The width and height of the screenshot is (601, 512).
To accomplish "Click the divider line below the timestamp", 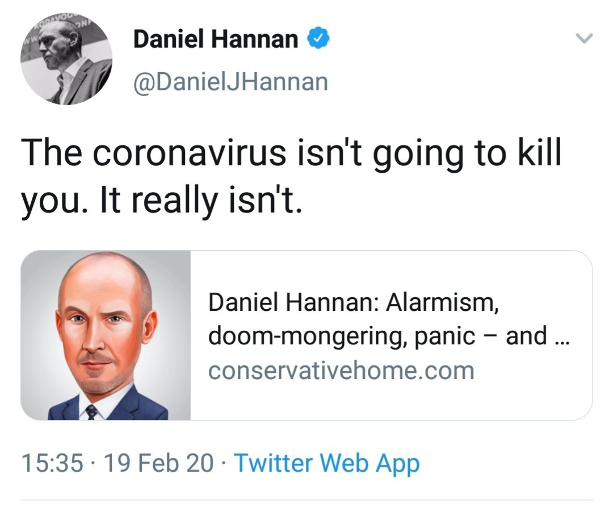I will point(306,500).
